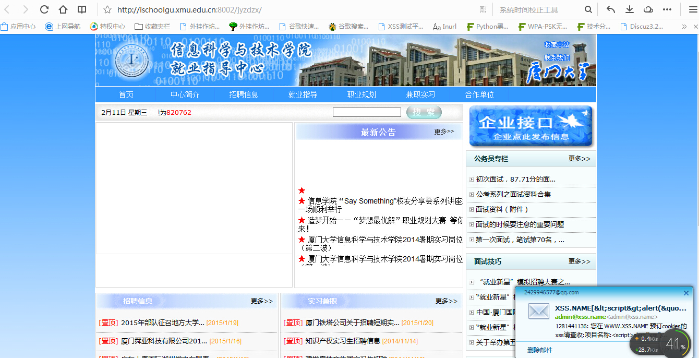Click the 搜索 search button

tap(424, 112)
